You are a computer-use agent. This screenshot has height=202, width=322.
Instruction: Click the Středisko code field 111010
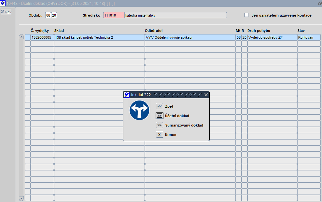click(114, 15)
